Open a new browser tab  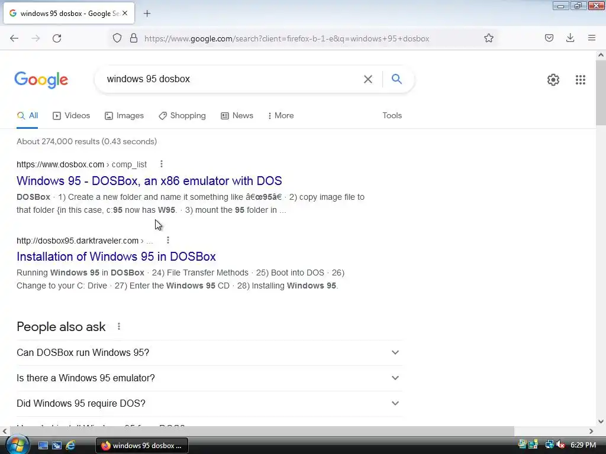coord(147,14)
